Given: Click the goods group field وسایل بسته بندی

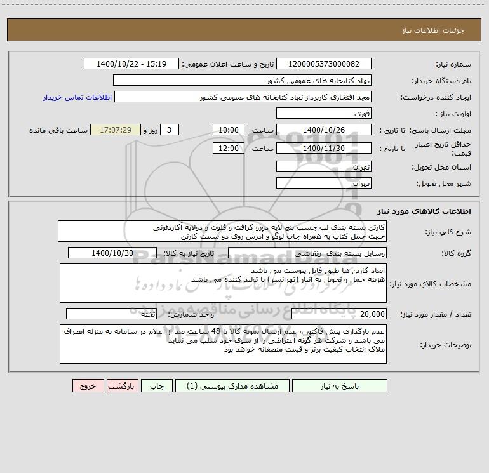Looking at the screenshot, I should [x=307, y=253].
